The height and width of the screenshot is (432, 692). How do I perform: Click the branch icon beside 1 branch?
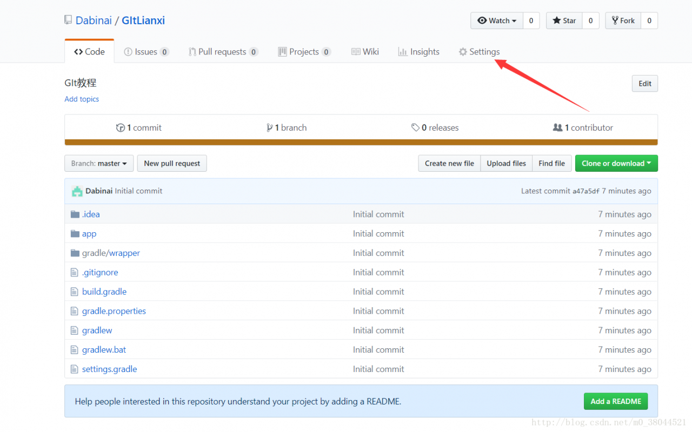(x=270, y=128)
